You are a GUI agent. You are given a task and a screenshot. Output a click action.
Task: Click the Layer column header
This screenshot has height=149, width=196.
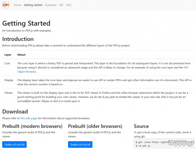pyautogui.click(x=8, y=55)
